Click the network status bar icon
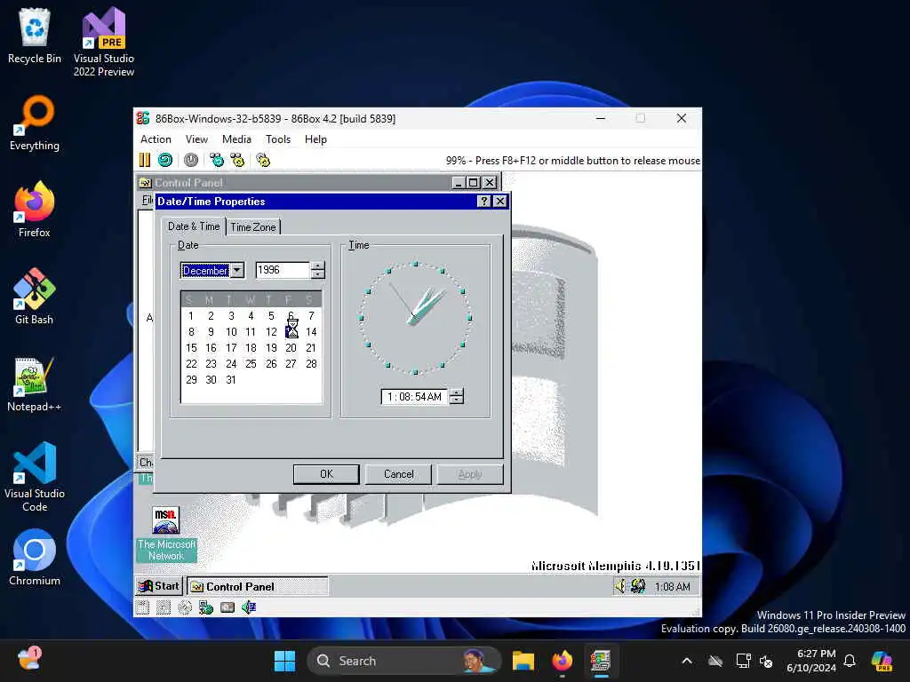 click(x=206, y=607)
